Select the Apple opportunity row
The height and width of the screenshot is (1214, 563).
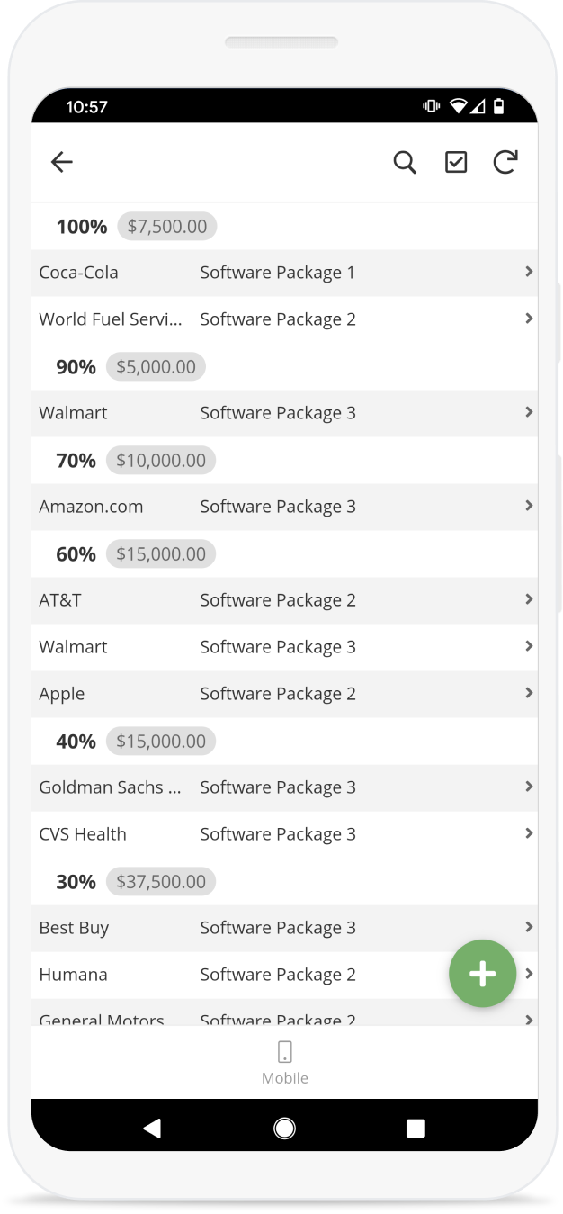coord(270,694)
